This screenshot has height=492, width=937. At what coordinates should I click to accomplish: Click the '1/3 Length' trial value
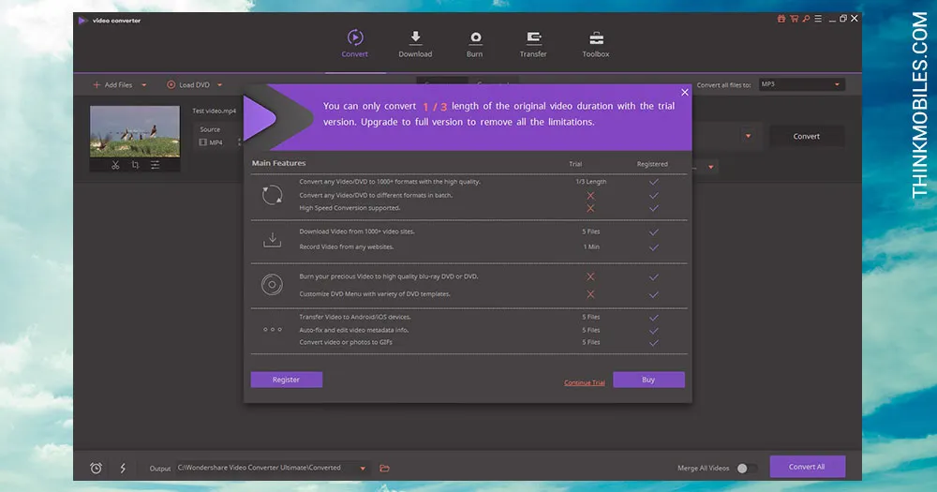(x=591, y=182)
